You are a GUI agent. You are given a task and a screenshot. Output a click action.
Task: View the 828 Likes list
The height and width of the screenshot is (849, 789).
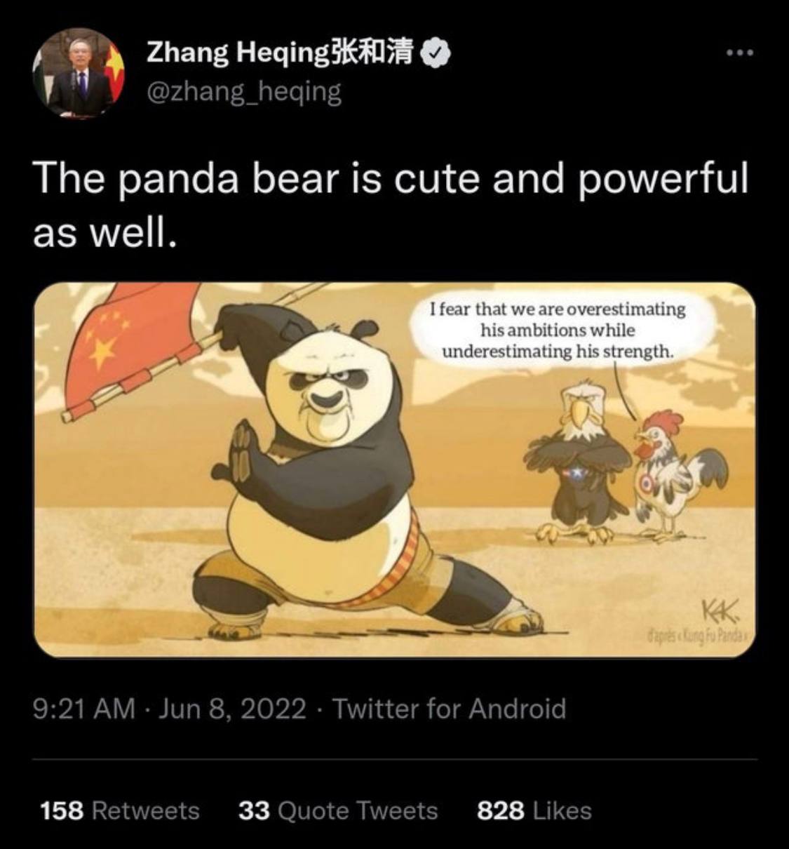click(534, 811)
